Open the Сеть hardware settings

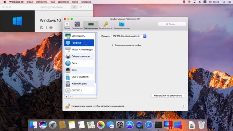click(x=79, y=63)
